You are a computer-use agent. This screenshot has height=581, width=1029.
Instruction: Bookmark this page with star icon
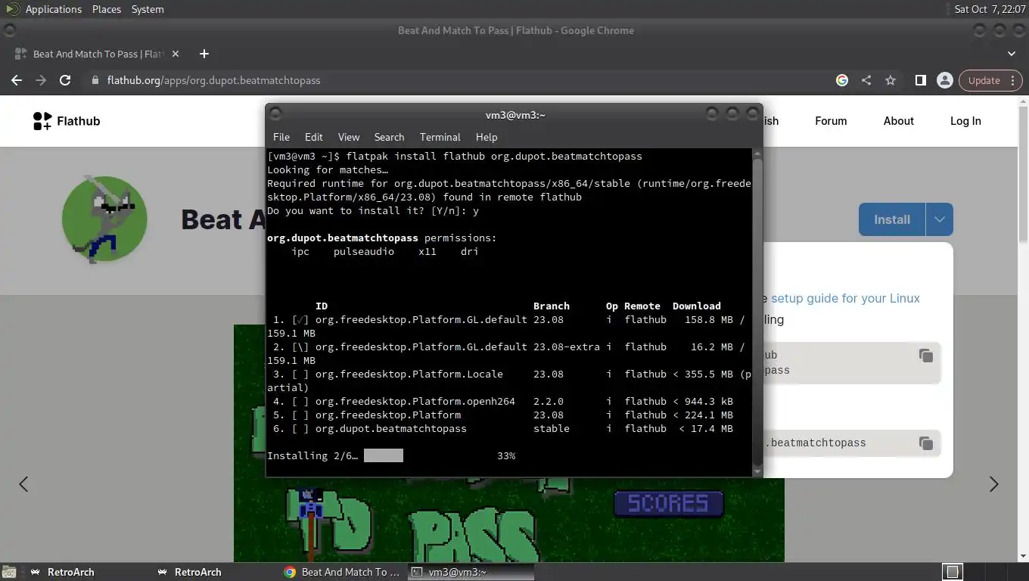pyautogui.click(x=891, y=80)
